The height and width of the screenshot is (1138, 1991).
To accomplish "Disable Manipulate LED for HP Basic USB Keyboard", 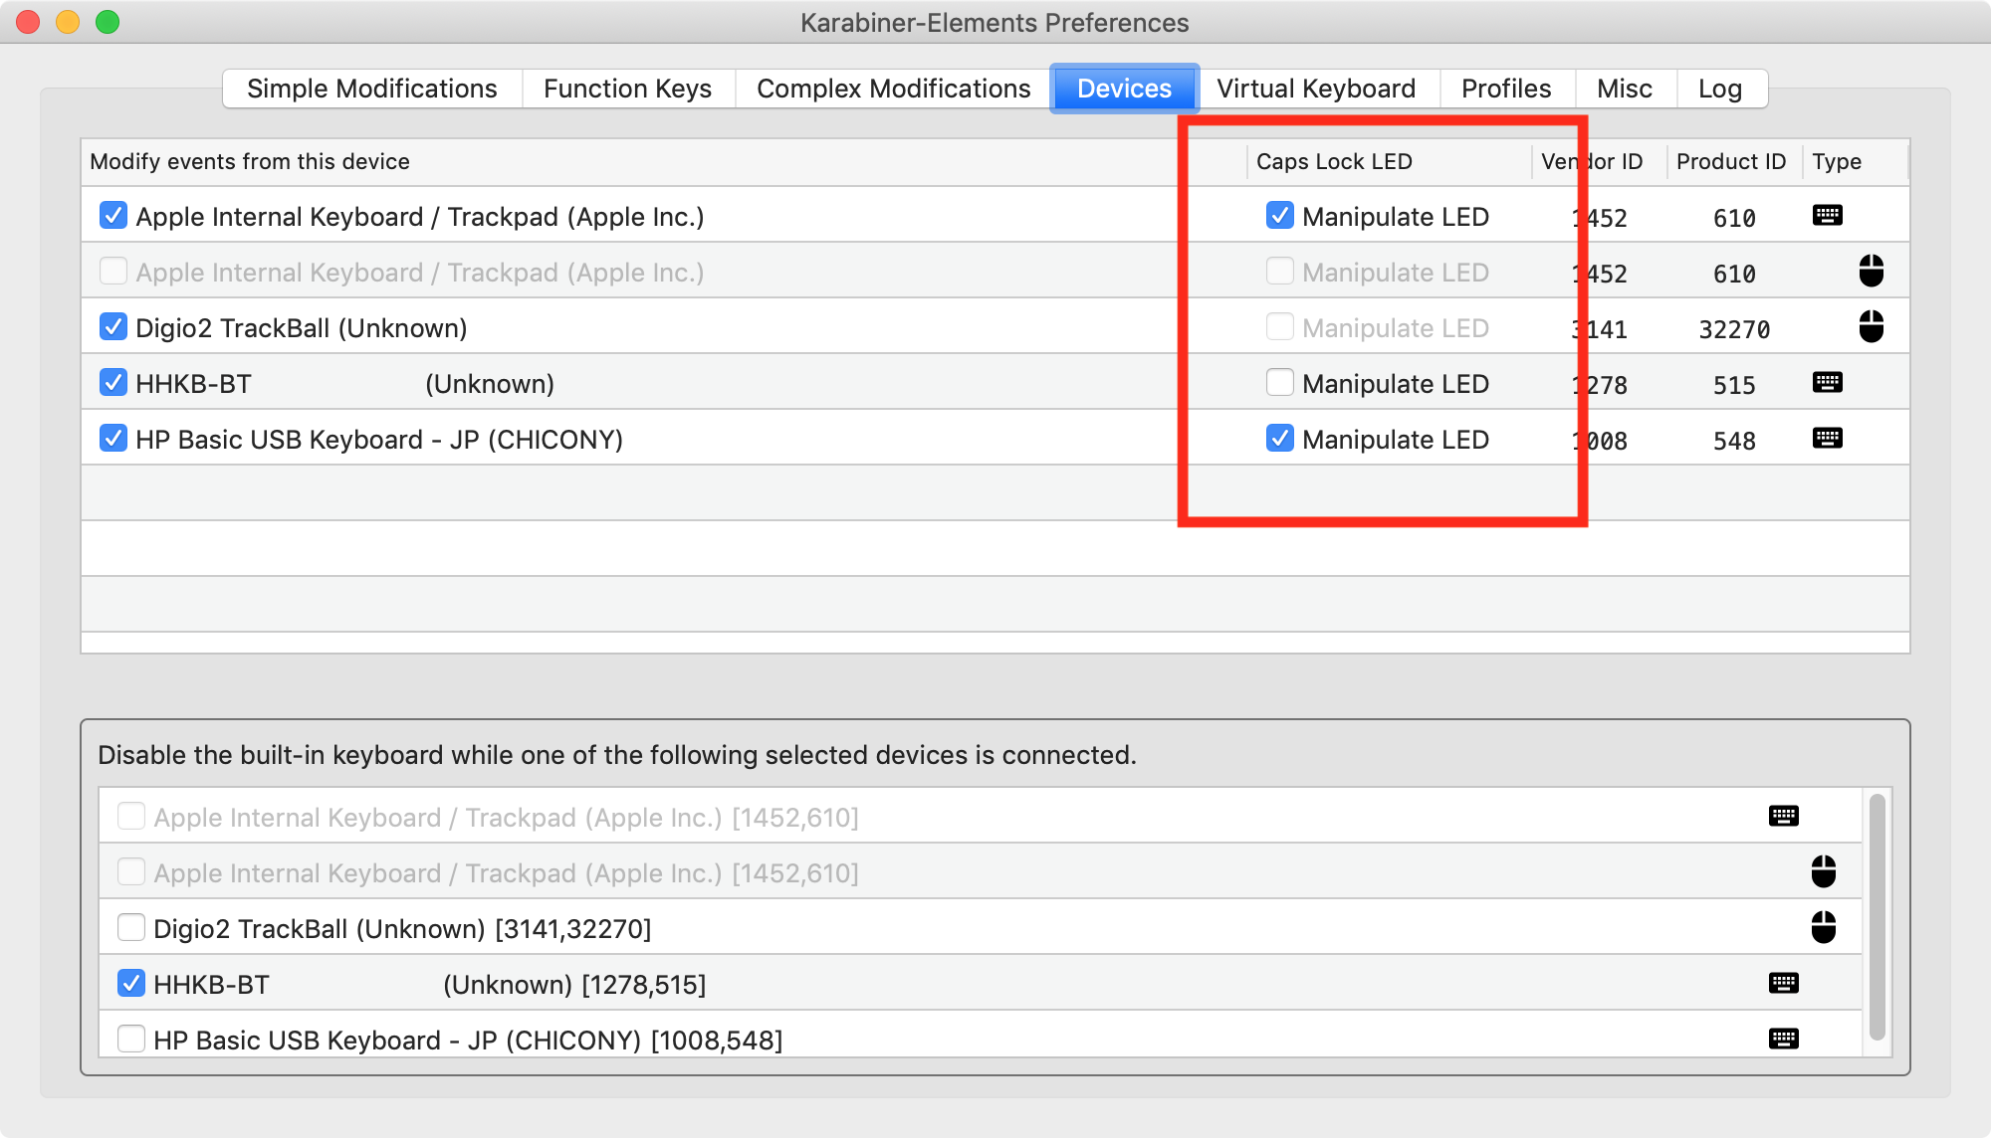I will point(1279,439).
